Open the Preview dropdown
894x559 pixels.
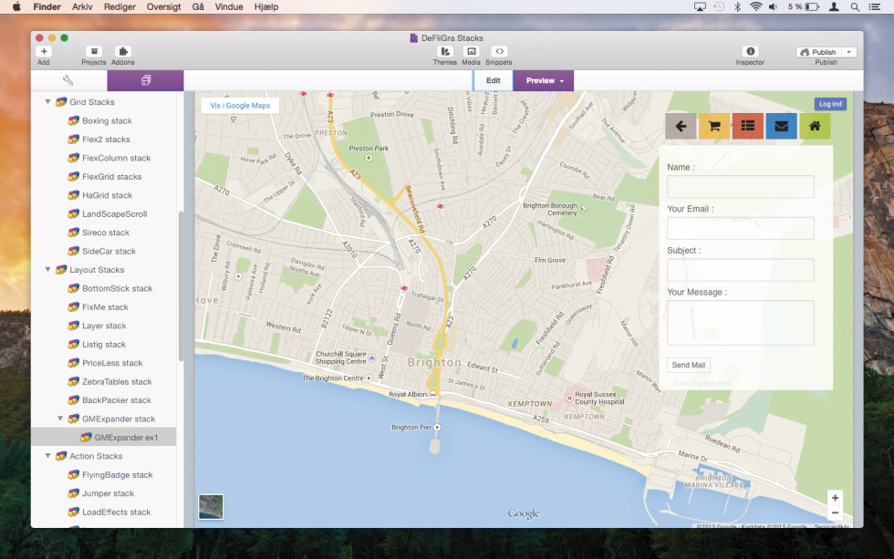(544, 80)
